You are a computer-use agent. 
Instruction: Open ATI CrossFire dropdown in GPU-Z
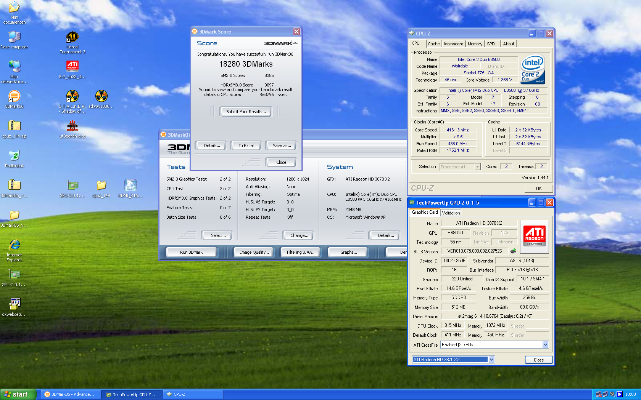tap(545, 345)
